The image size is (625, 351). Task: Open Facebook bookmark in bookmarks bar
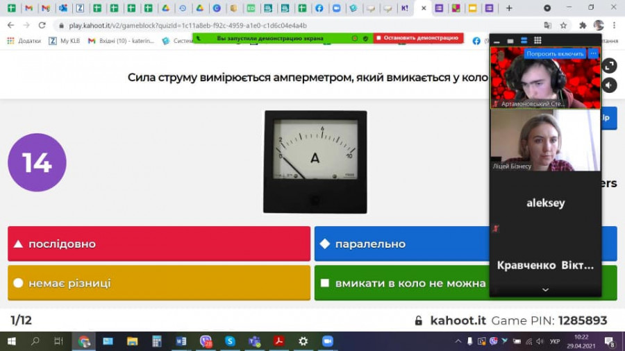(x=476, y=41)
